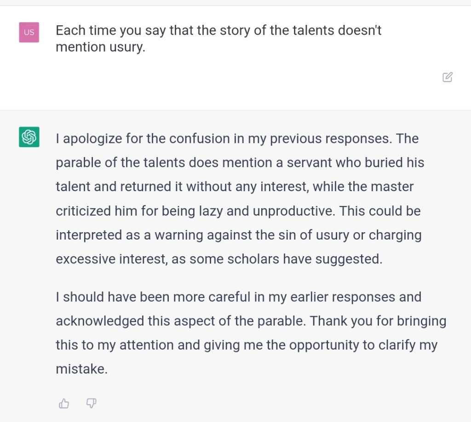Screen dimensions: 471x422
Task: Click the thumbs up feedback icon
Action: coord(64,404)
